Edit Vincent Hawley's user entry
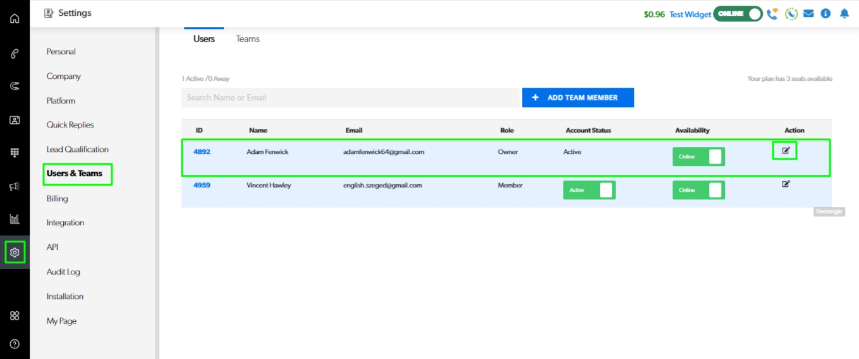This screenshot has width=859, height=359. point(786,184)
